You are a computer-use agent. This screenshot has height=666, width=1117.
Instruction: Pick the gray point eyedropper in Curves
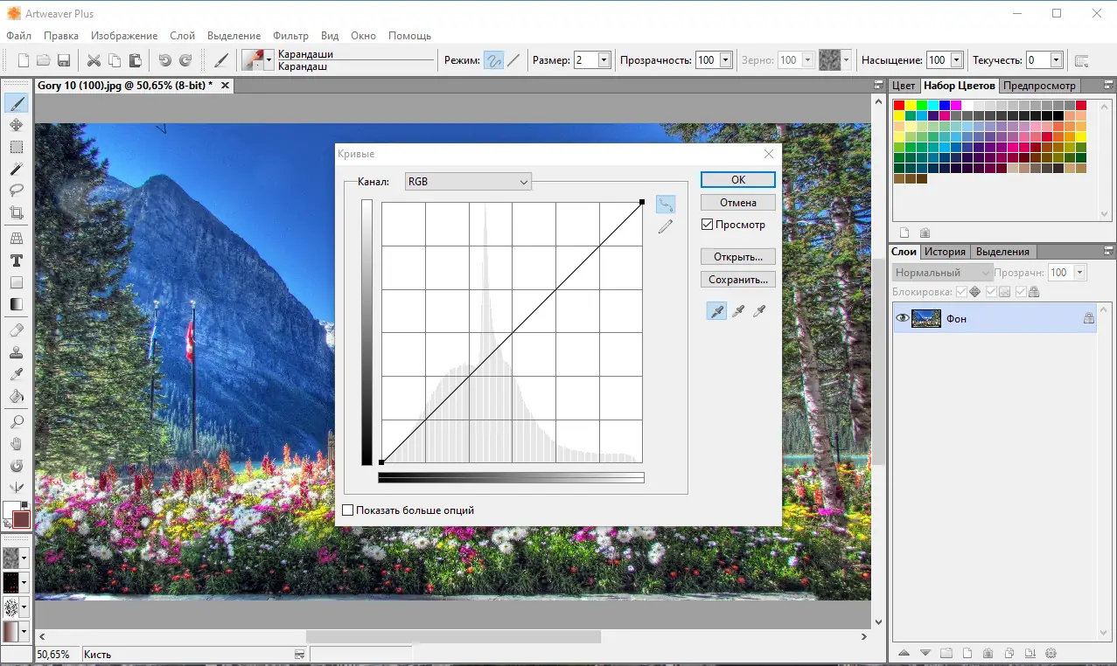[x=738, y=311]
